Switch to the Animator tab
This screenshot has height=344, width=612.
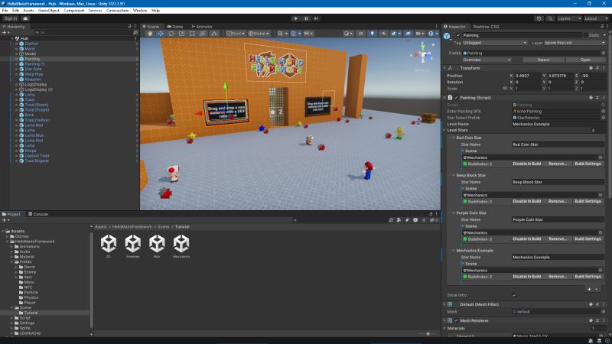pyautogui.click(x=202, y=27)
